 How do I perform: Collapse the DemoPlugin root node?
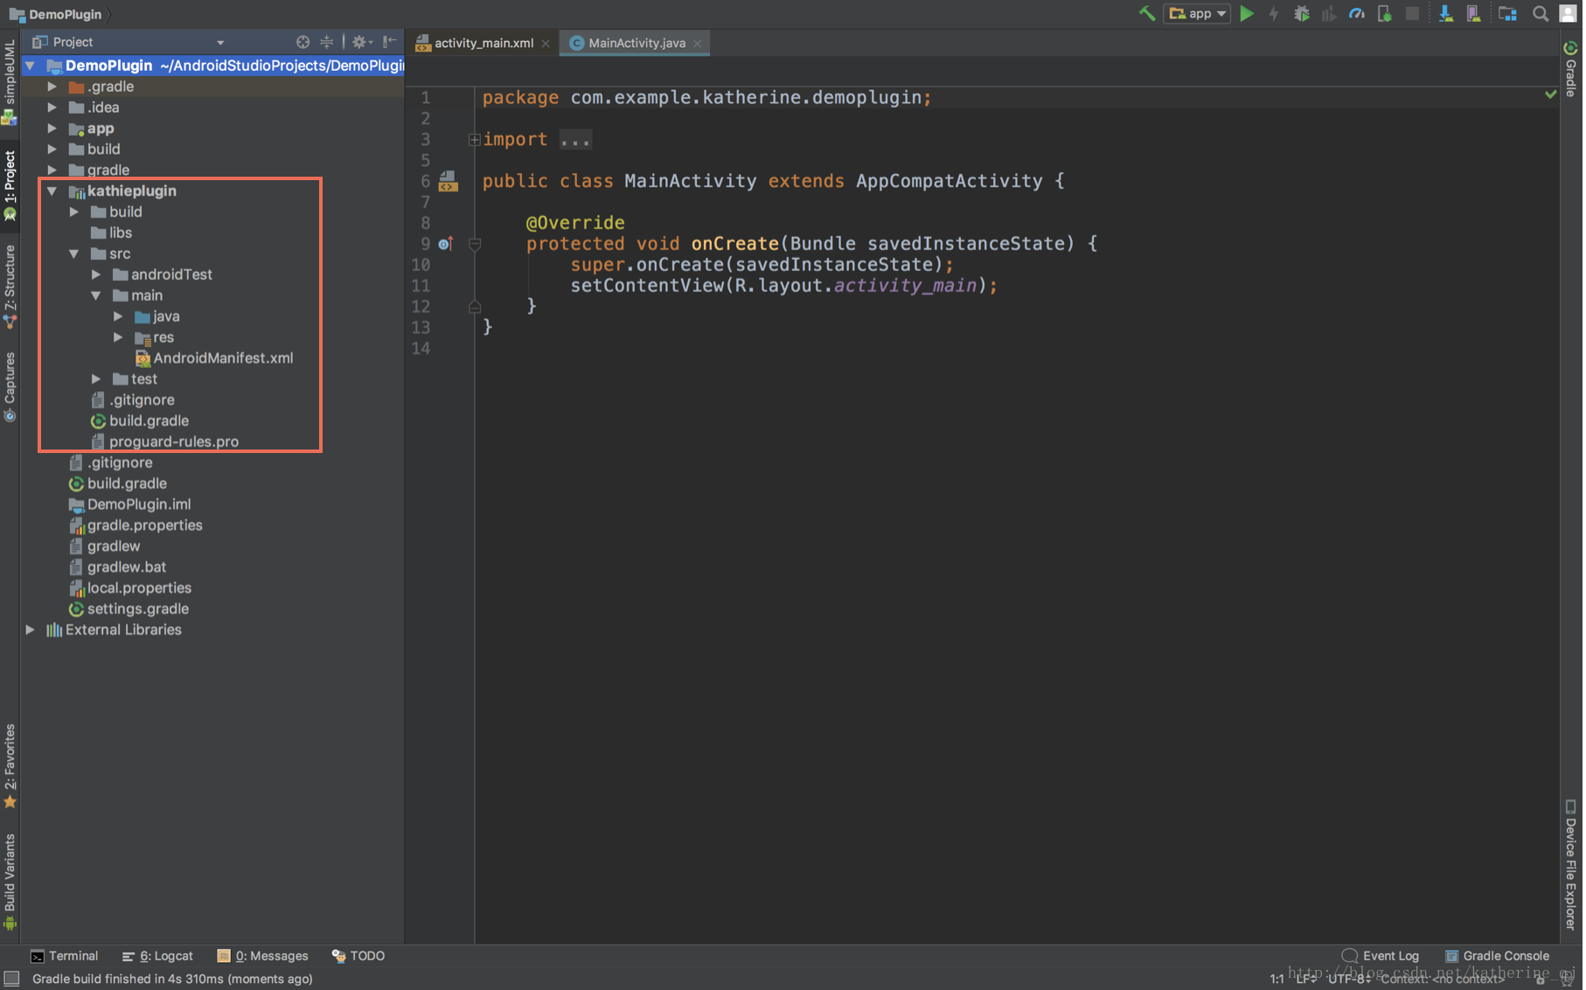pos(30,66)
